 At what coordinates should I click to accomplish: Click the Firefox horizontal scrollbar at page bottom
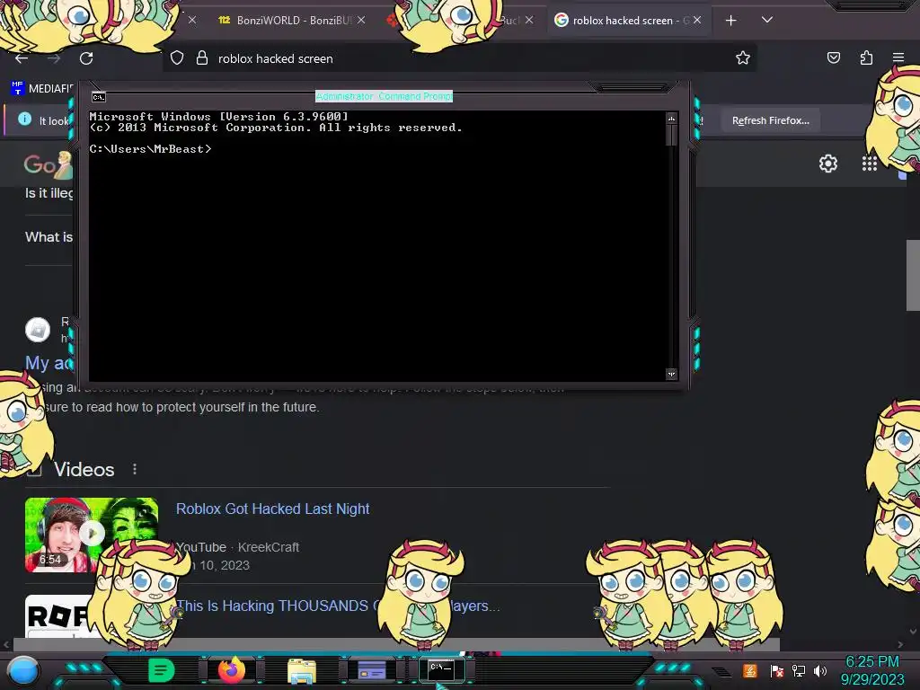394,644
